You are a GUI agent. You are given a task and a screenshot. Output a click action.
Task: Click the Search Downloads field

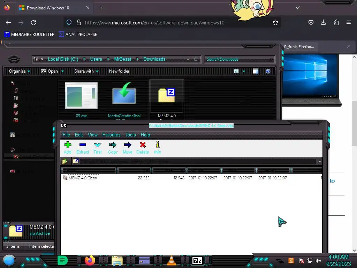click(240, 59)
